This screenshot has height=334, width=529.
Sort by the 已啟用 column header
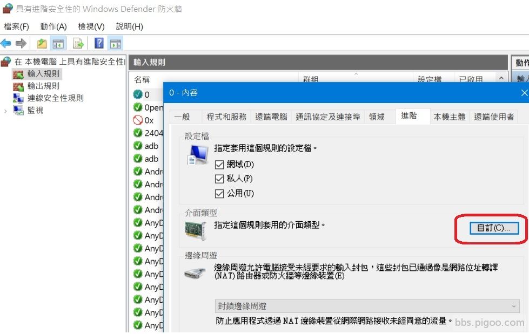471,79
